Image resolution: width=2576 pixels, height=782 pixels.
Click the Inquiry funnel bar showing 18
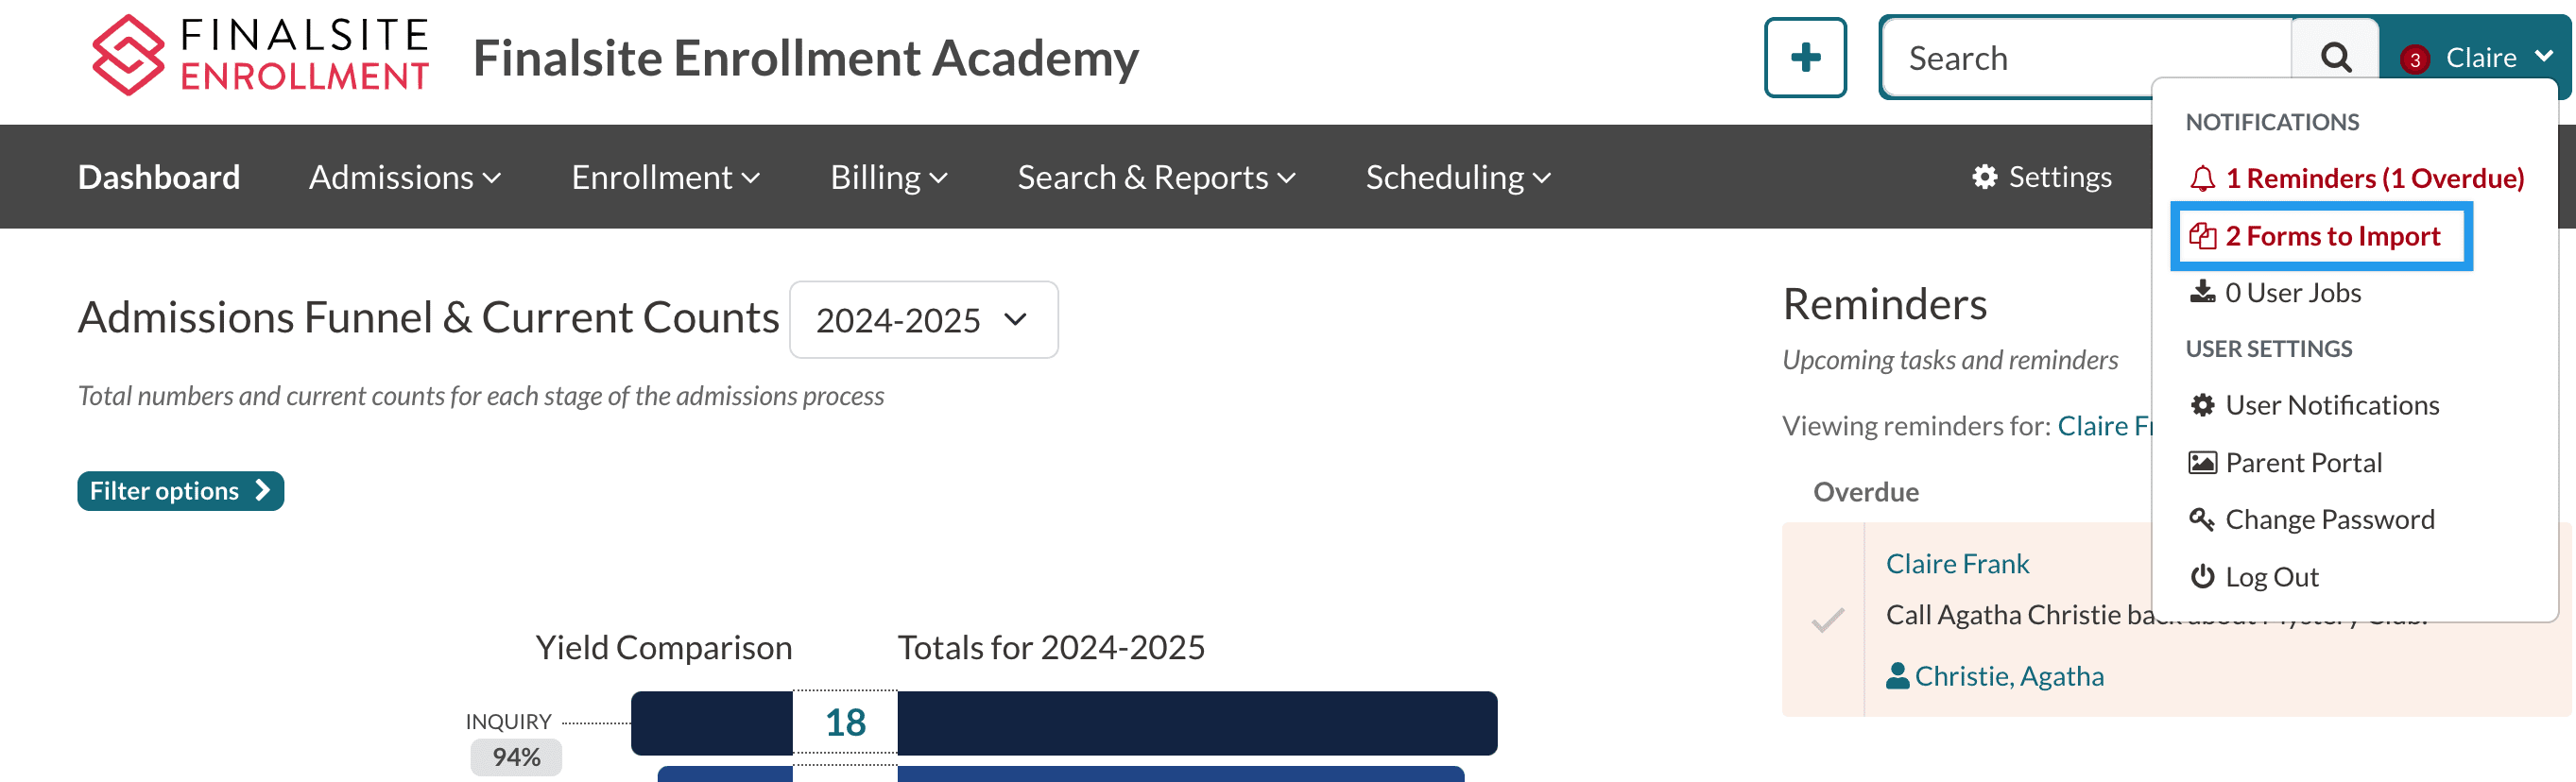click(1063, 722)
